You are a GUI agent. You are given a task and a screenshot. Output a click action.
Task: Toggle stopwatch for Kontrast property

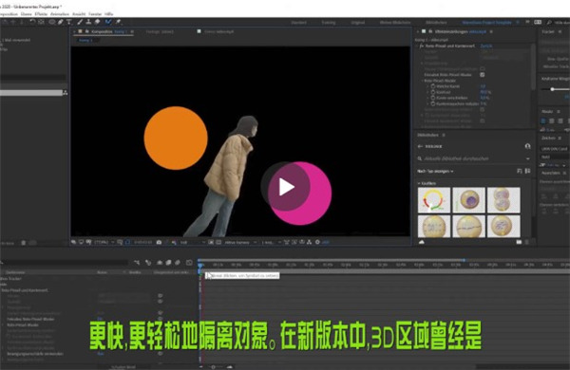433,92
